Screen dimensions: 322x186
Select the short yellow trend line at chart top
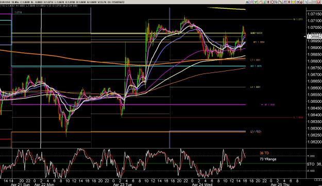227,8
